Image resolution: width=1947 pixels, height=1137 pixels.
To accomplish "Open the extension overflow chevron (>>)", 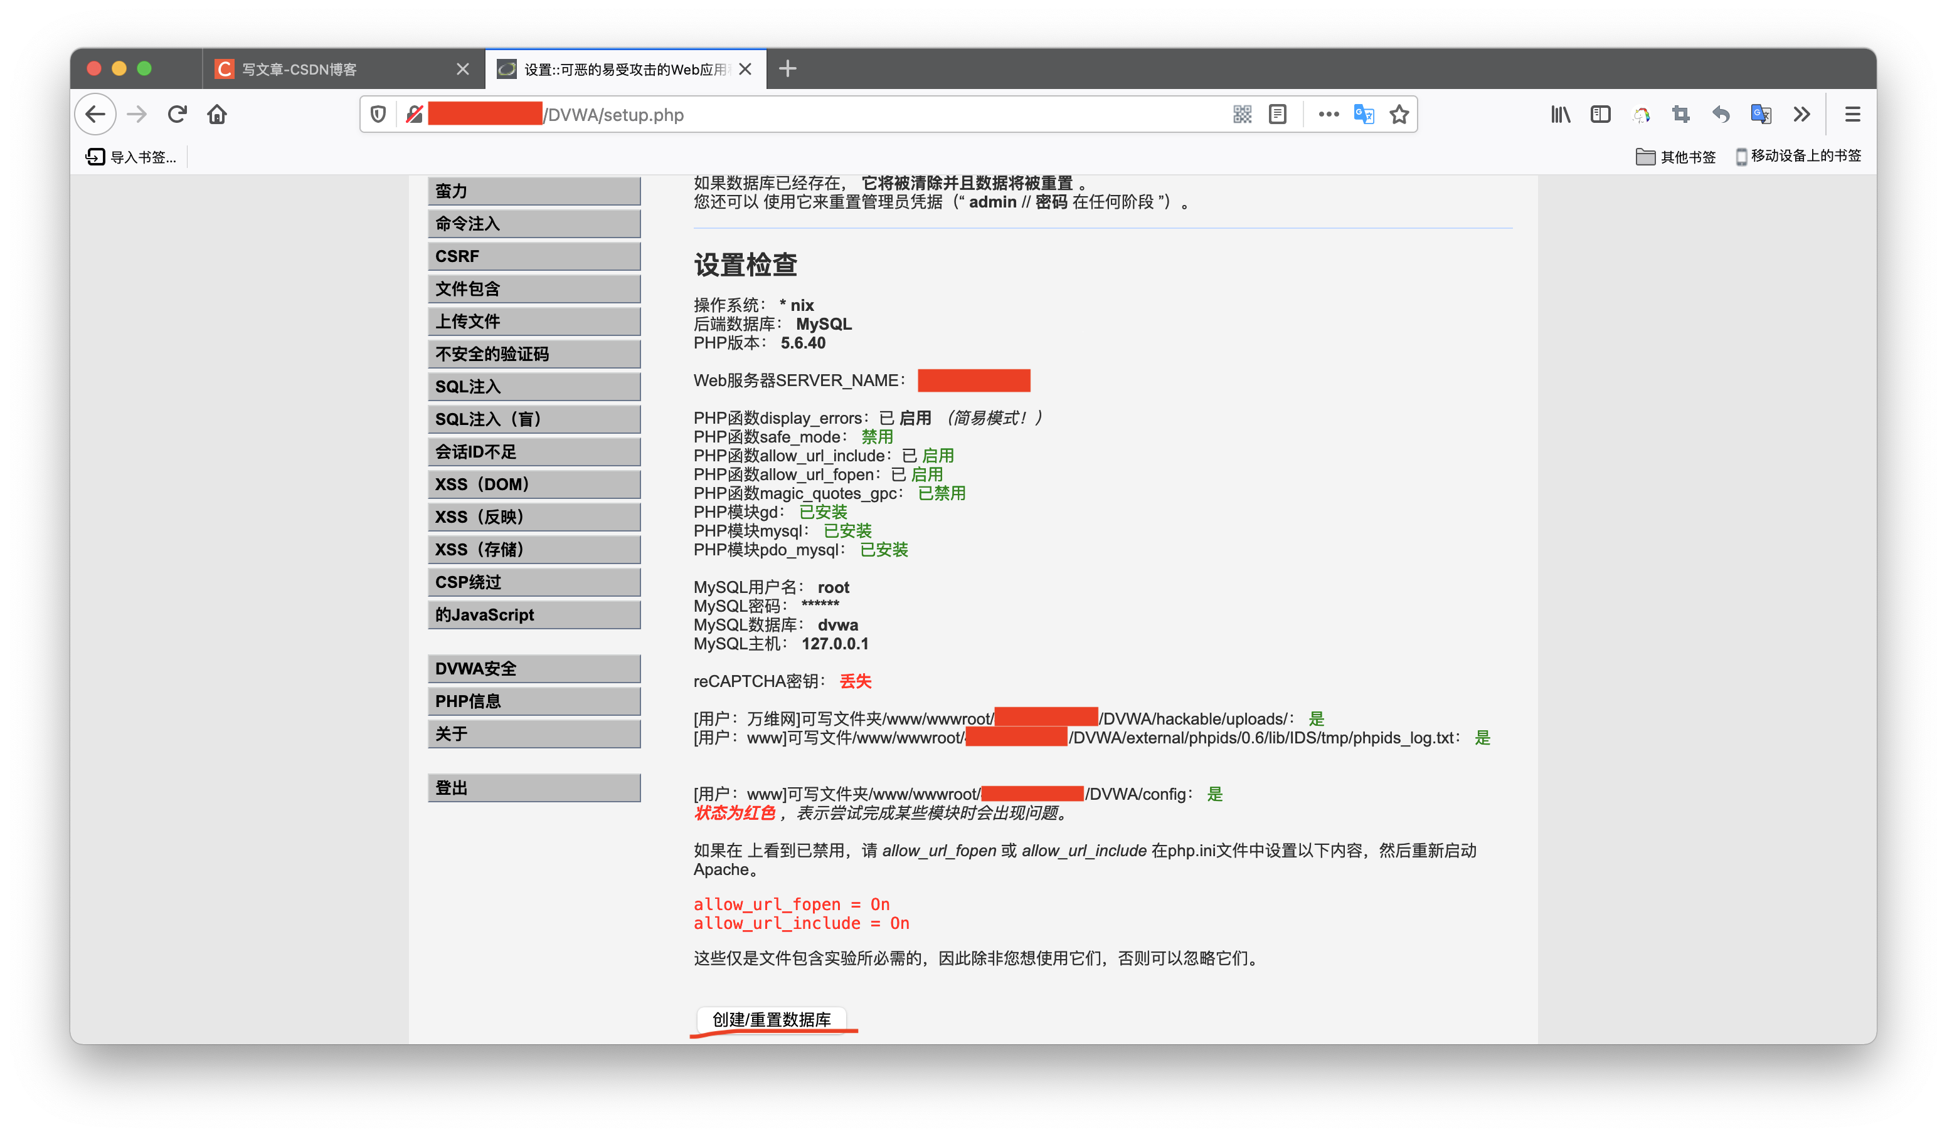I will click(x=1801, y=114).
